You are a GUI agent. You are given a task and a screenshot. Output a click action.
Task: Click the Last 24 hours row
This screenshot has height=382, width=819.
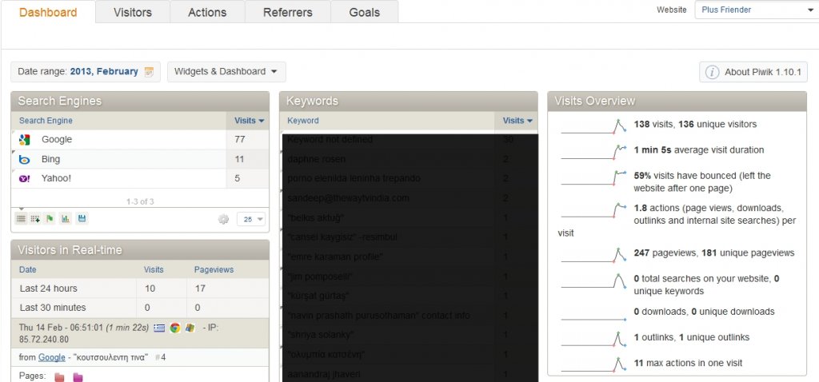click(140, 288)
